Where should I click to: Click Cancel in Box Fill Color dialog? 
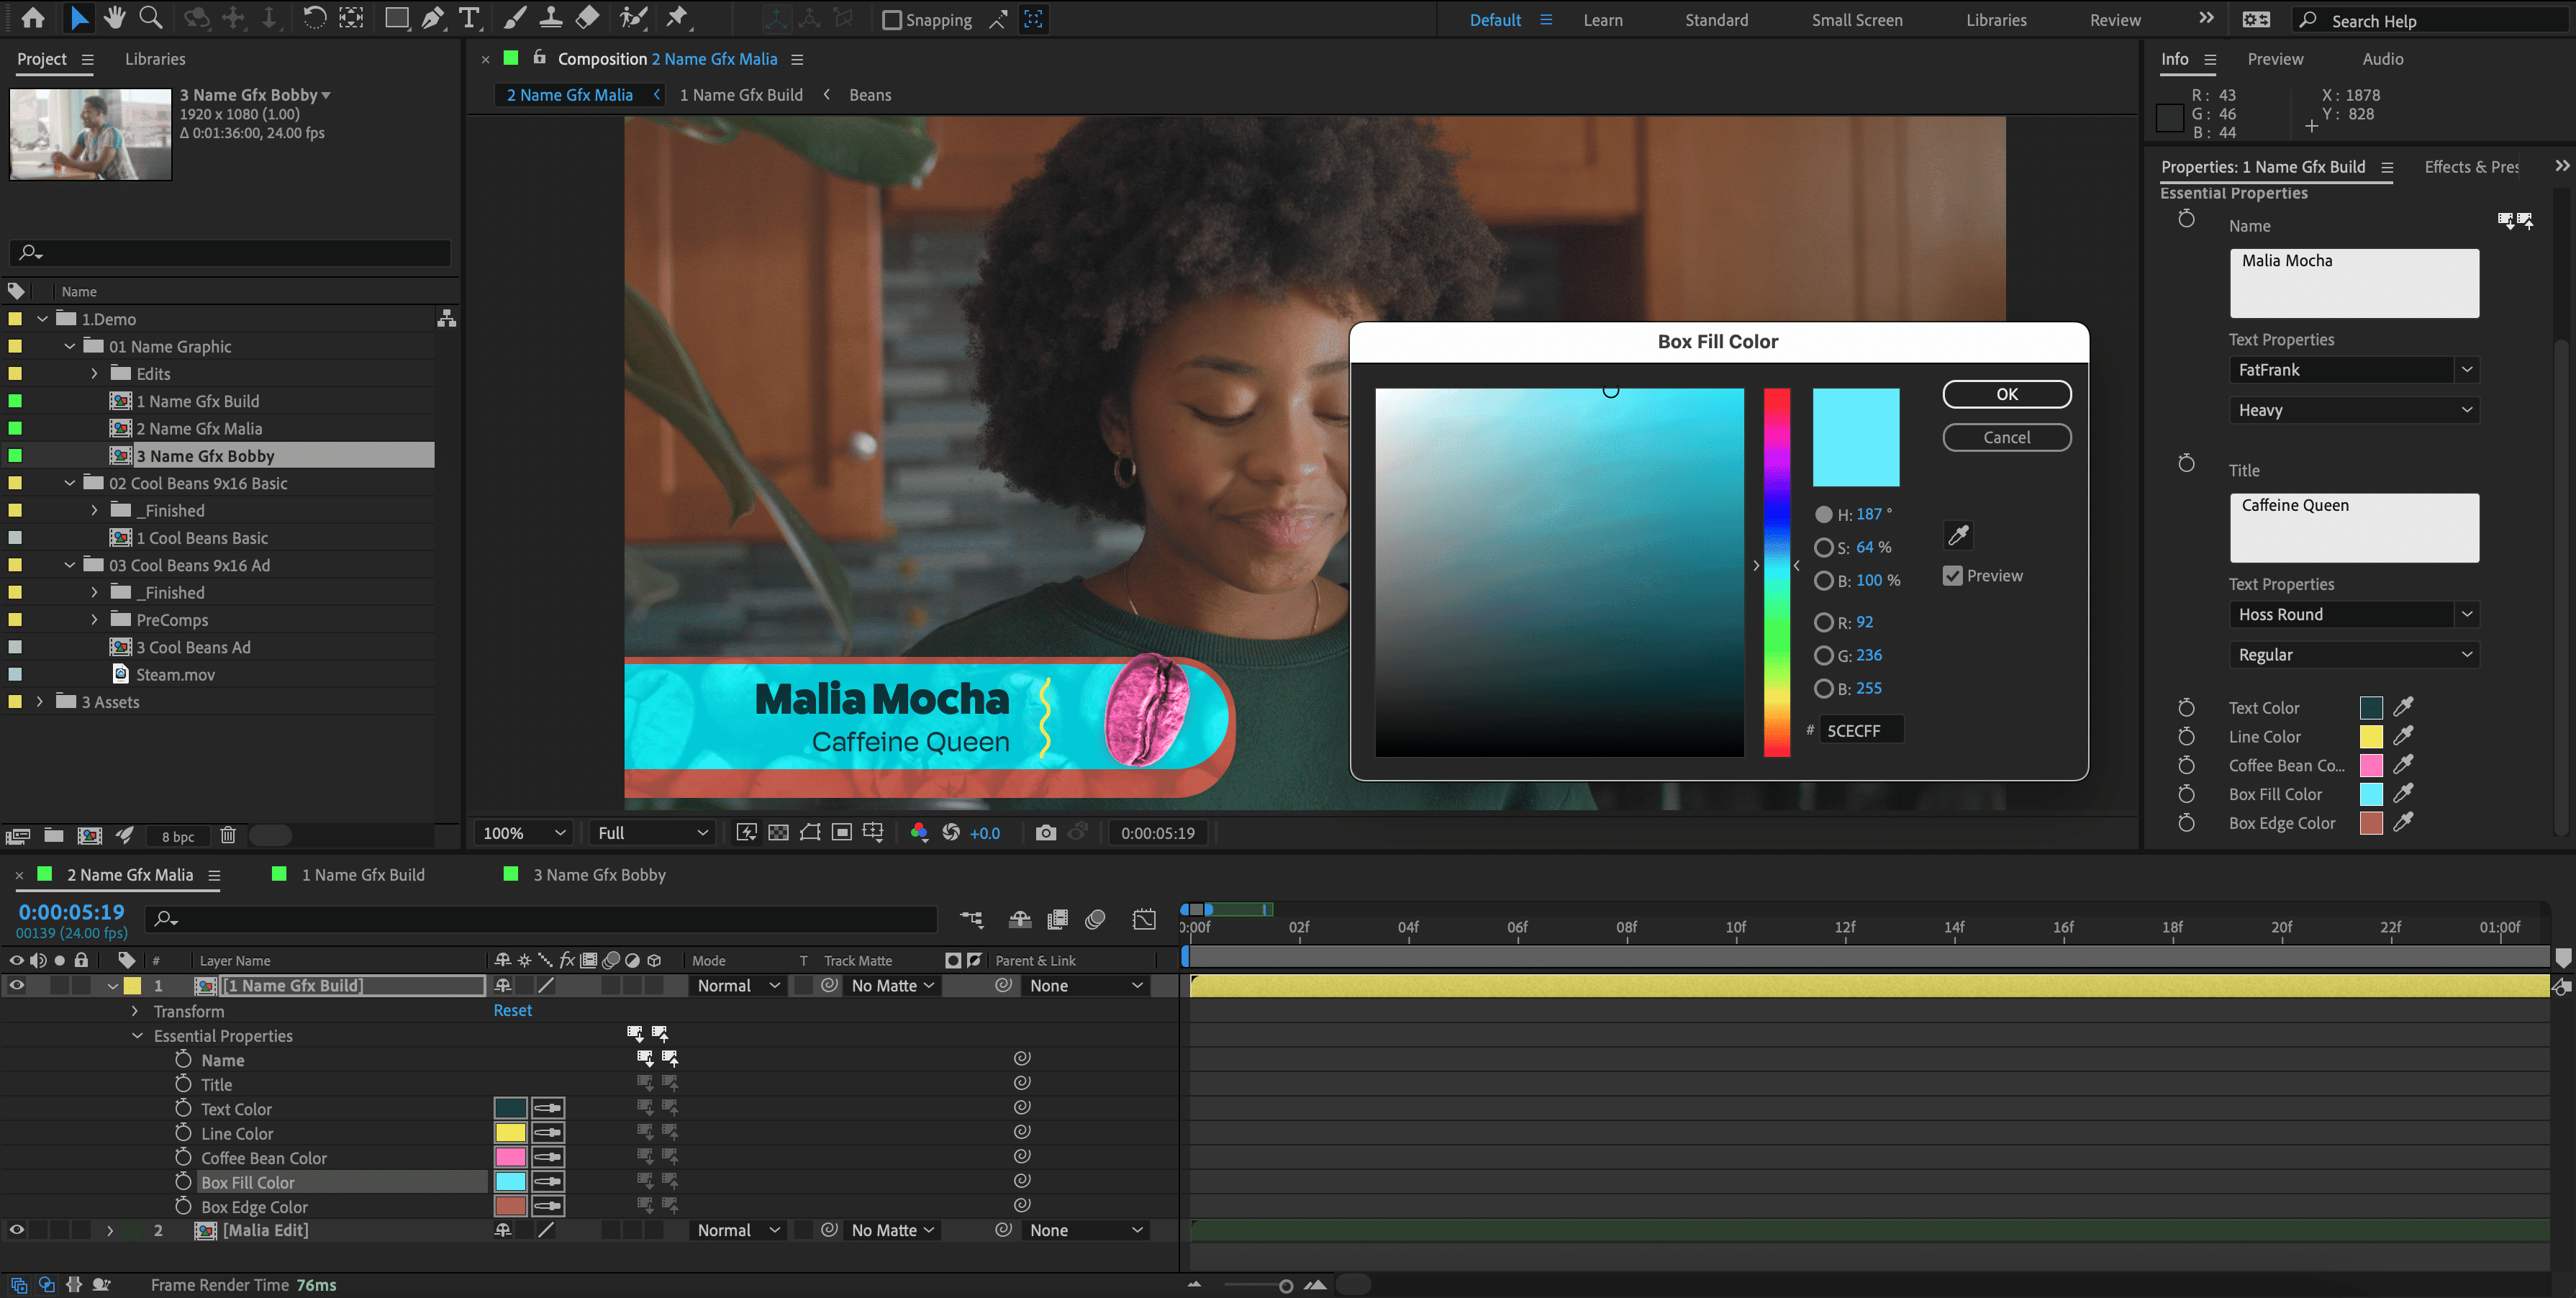(2006, 437)
